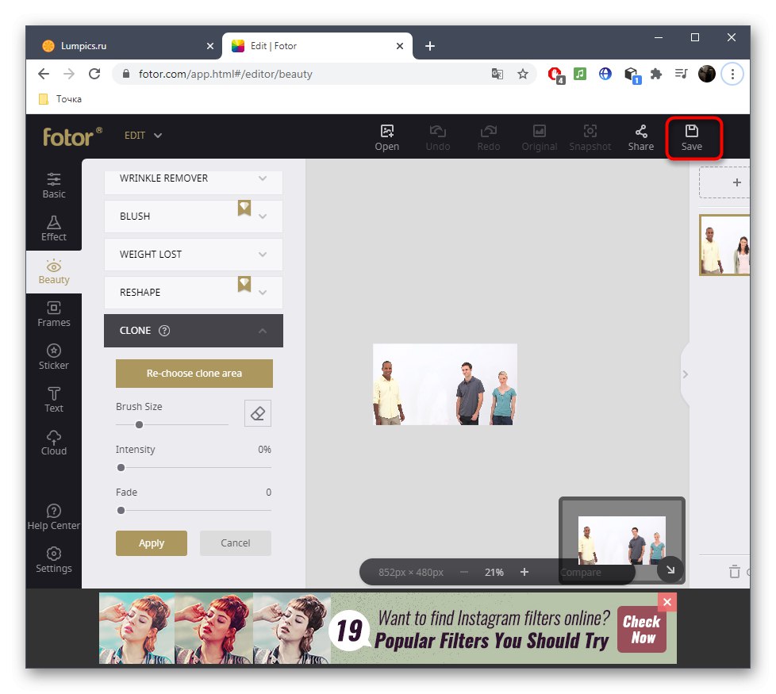Open the EDIT mode dropdown
The width and height of the screenshot is (776, 694).
point(143,135)
